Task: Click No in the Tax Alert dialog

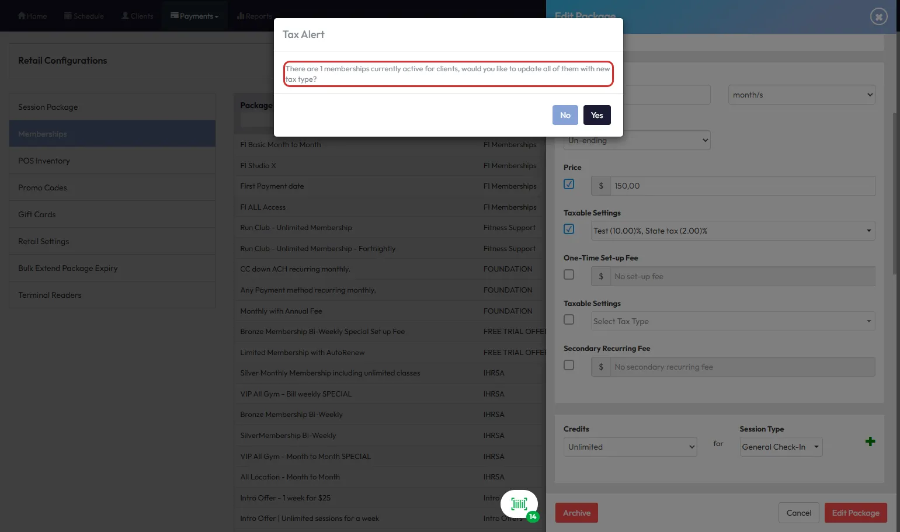Action: click(x=565, y=115)
